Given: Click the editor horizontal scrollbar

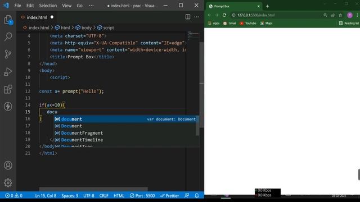Looking at the screenshot, I should (x=93, y=189).
